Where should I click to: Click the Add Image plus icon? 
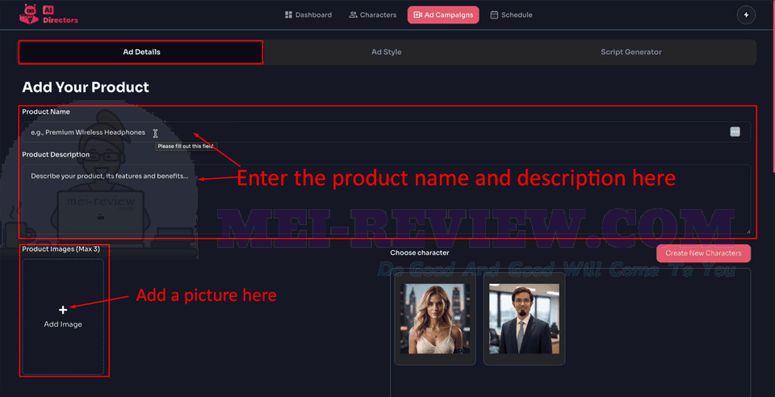click(x=63, y=310)
